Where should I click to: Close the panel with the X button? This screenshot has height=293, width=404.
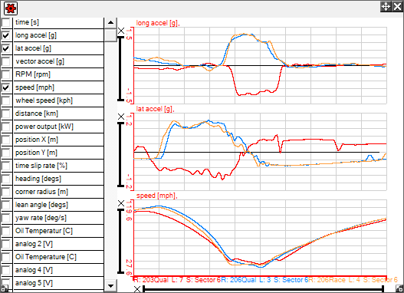tap(398, 7)
